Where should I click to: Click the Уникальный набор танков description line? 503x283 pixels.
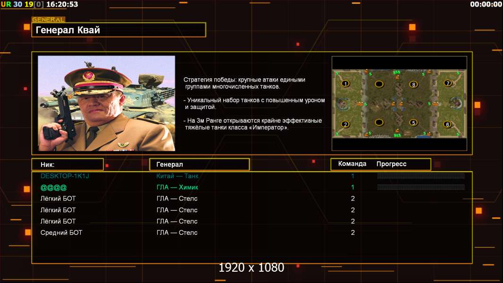254,103
